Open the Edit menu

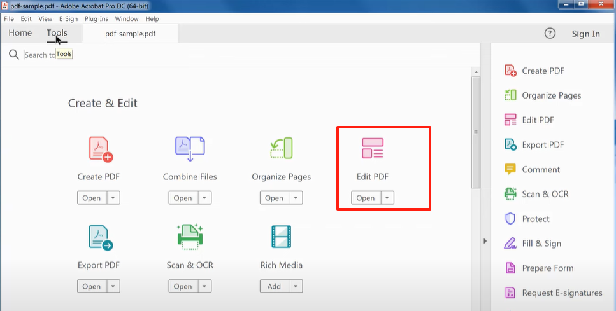pyautogui.click(x=26, y=18)
